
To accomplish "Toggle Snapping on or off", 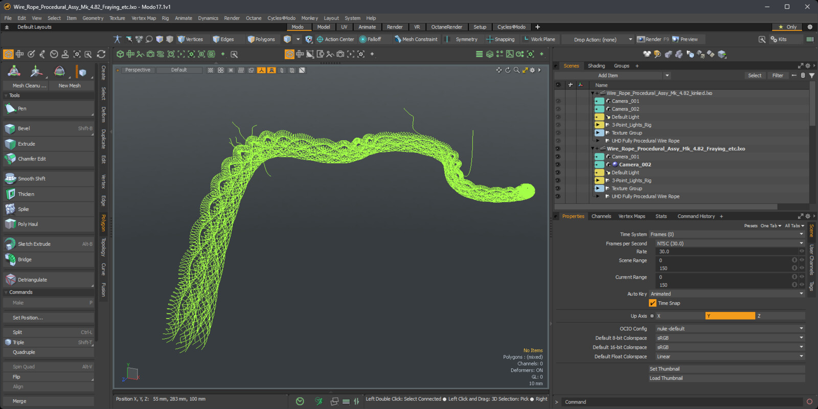I will (x=501, y=39).
